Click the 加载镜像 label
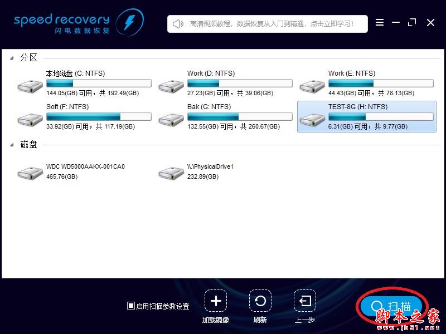Screen dimensions: 446x334 pos(216,320)
